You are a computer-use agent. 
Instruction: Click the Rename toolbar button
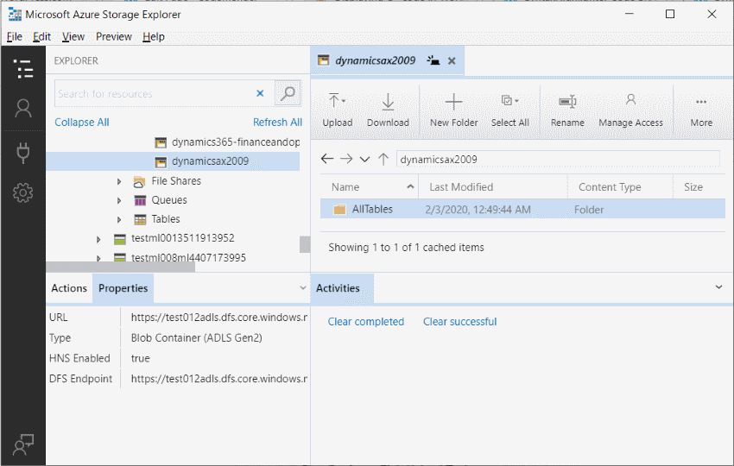click(567, 110)
